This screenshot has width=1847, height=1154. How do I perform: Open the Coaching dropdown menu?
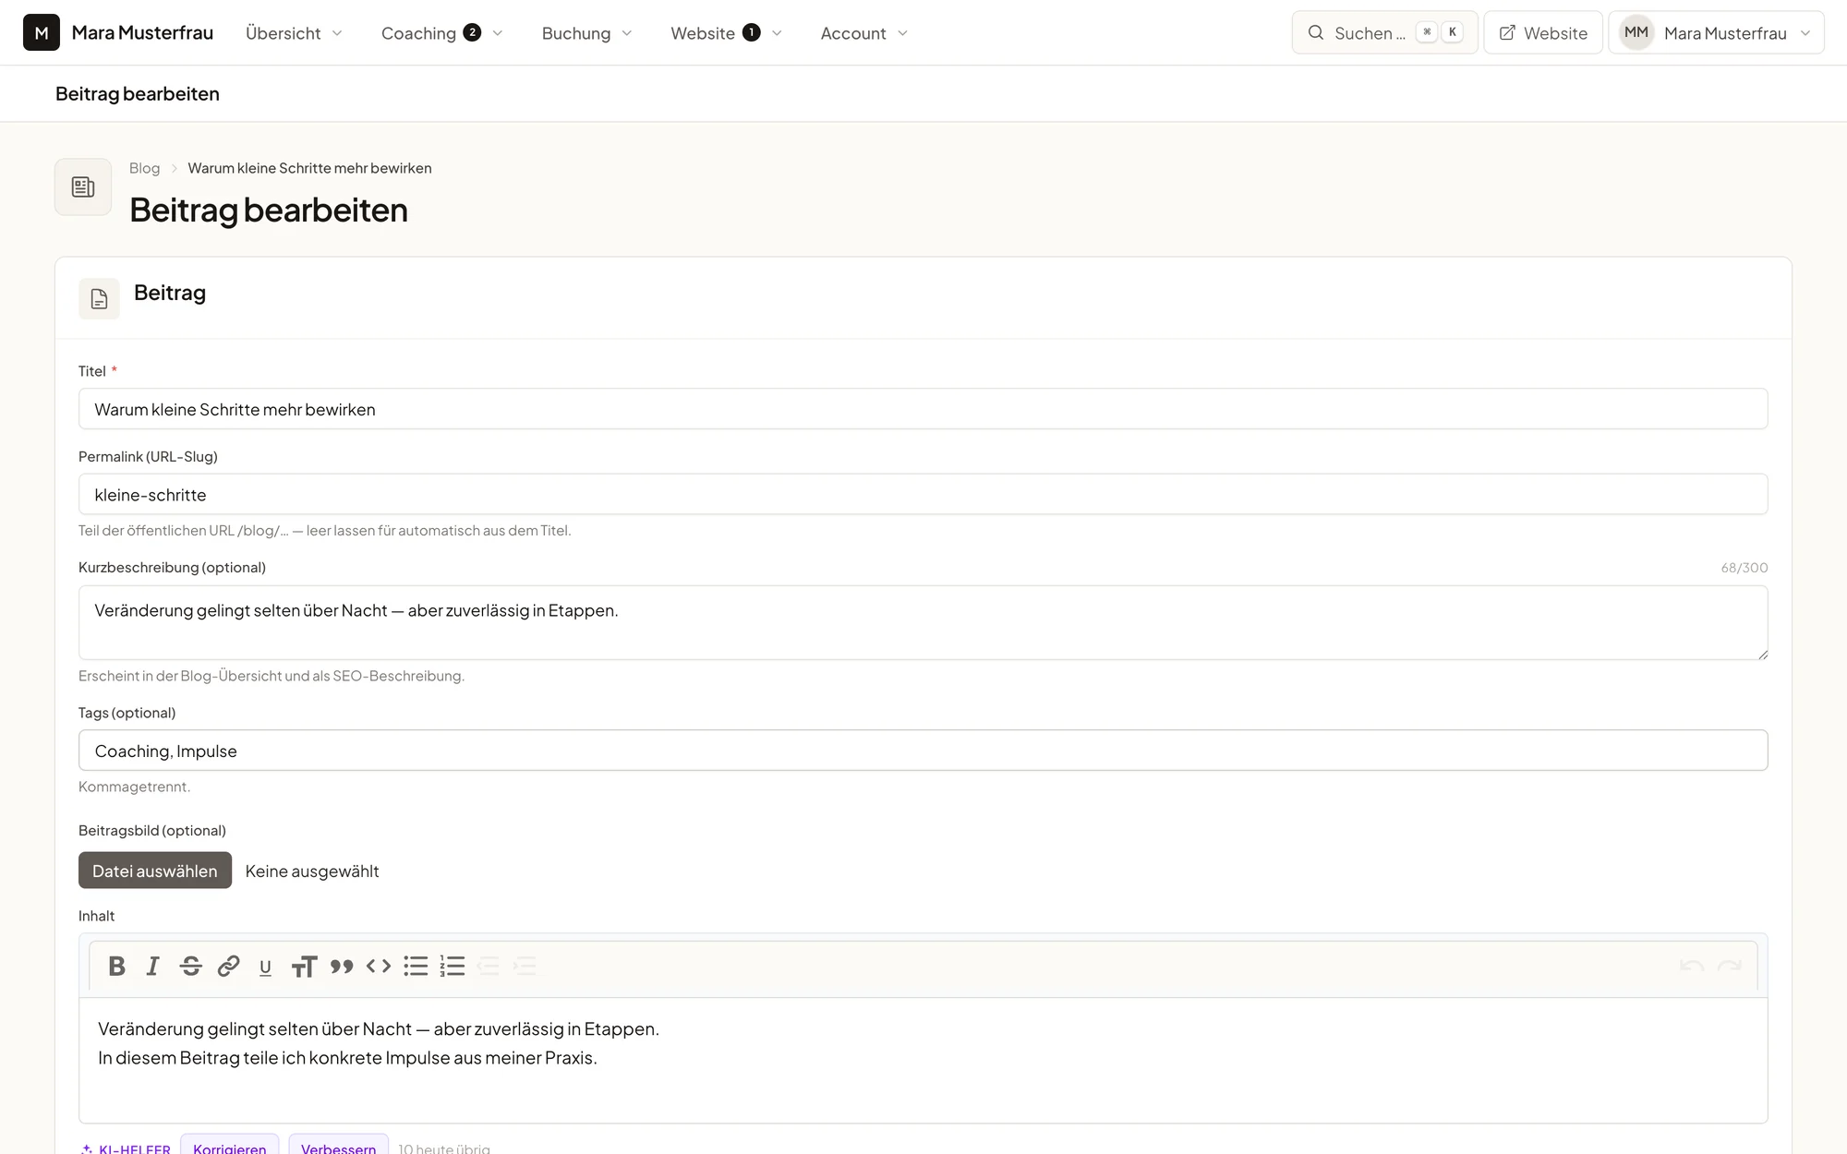pos(442,33)
